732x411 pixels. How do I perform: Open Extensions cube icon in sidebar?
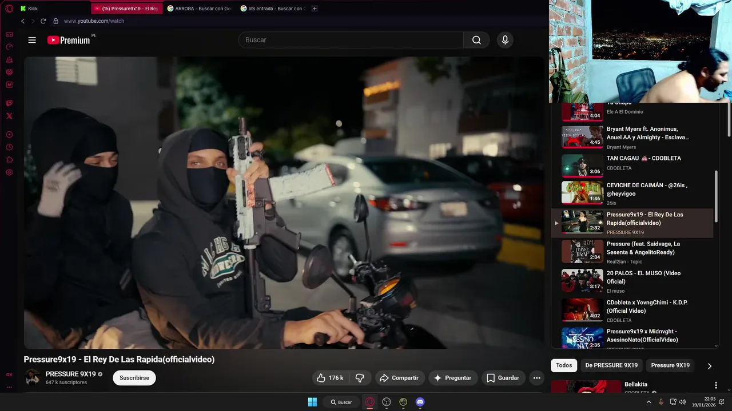(x=9, y=160)
